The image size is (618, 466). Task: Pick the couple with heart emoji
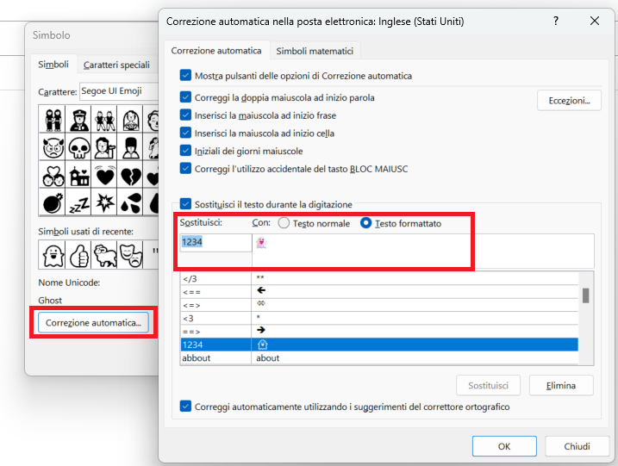coord(53,175)
